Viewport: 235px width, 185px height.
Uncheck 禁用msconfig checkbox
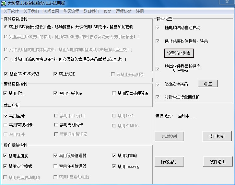tap(113, 166)
